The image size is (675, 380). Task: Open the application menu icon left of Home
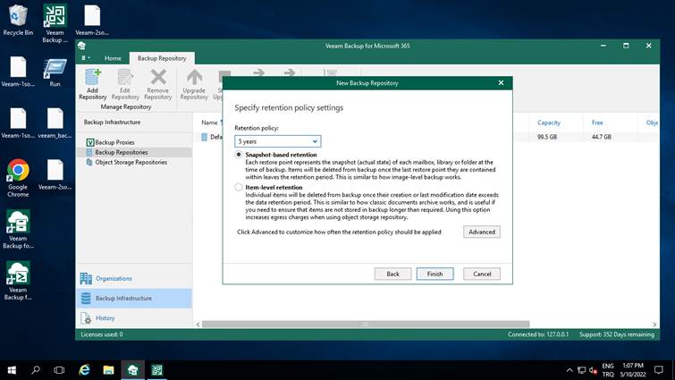click(x=85, y=57)
